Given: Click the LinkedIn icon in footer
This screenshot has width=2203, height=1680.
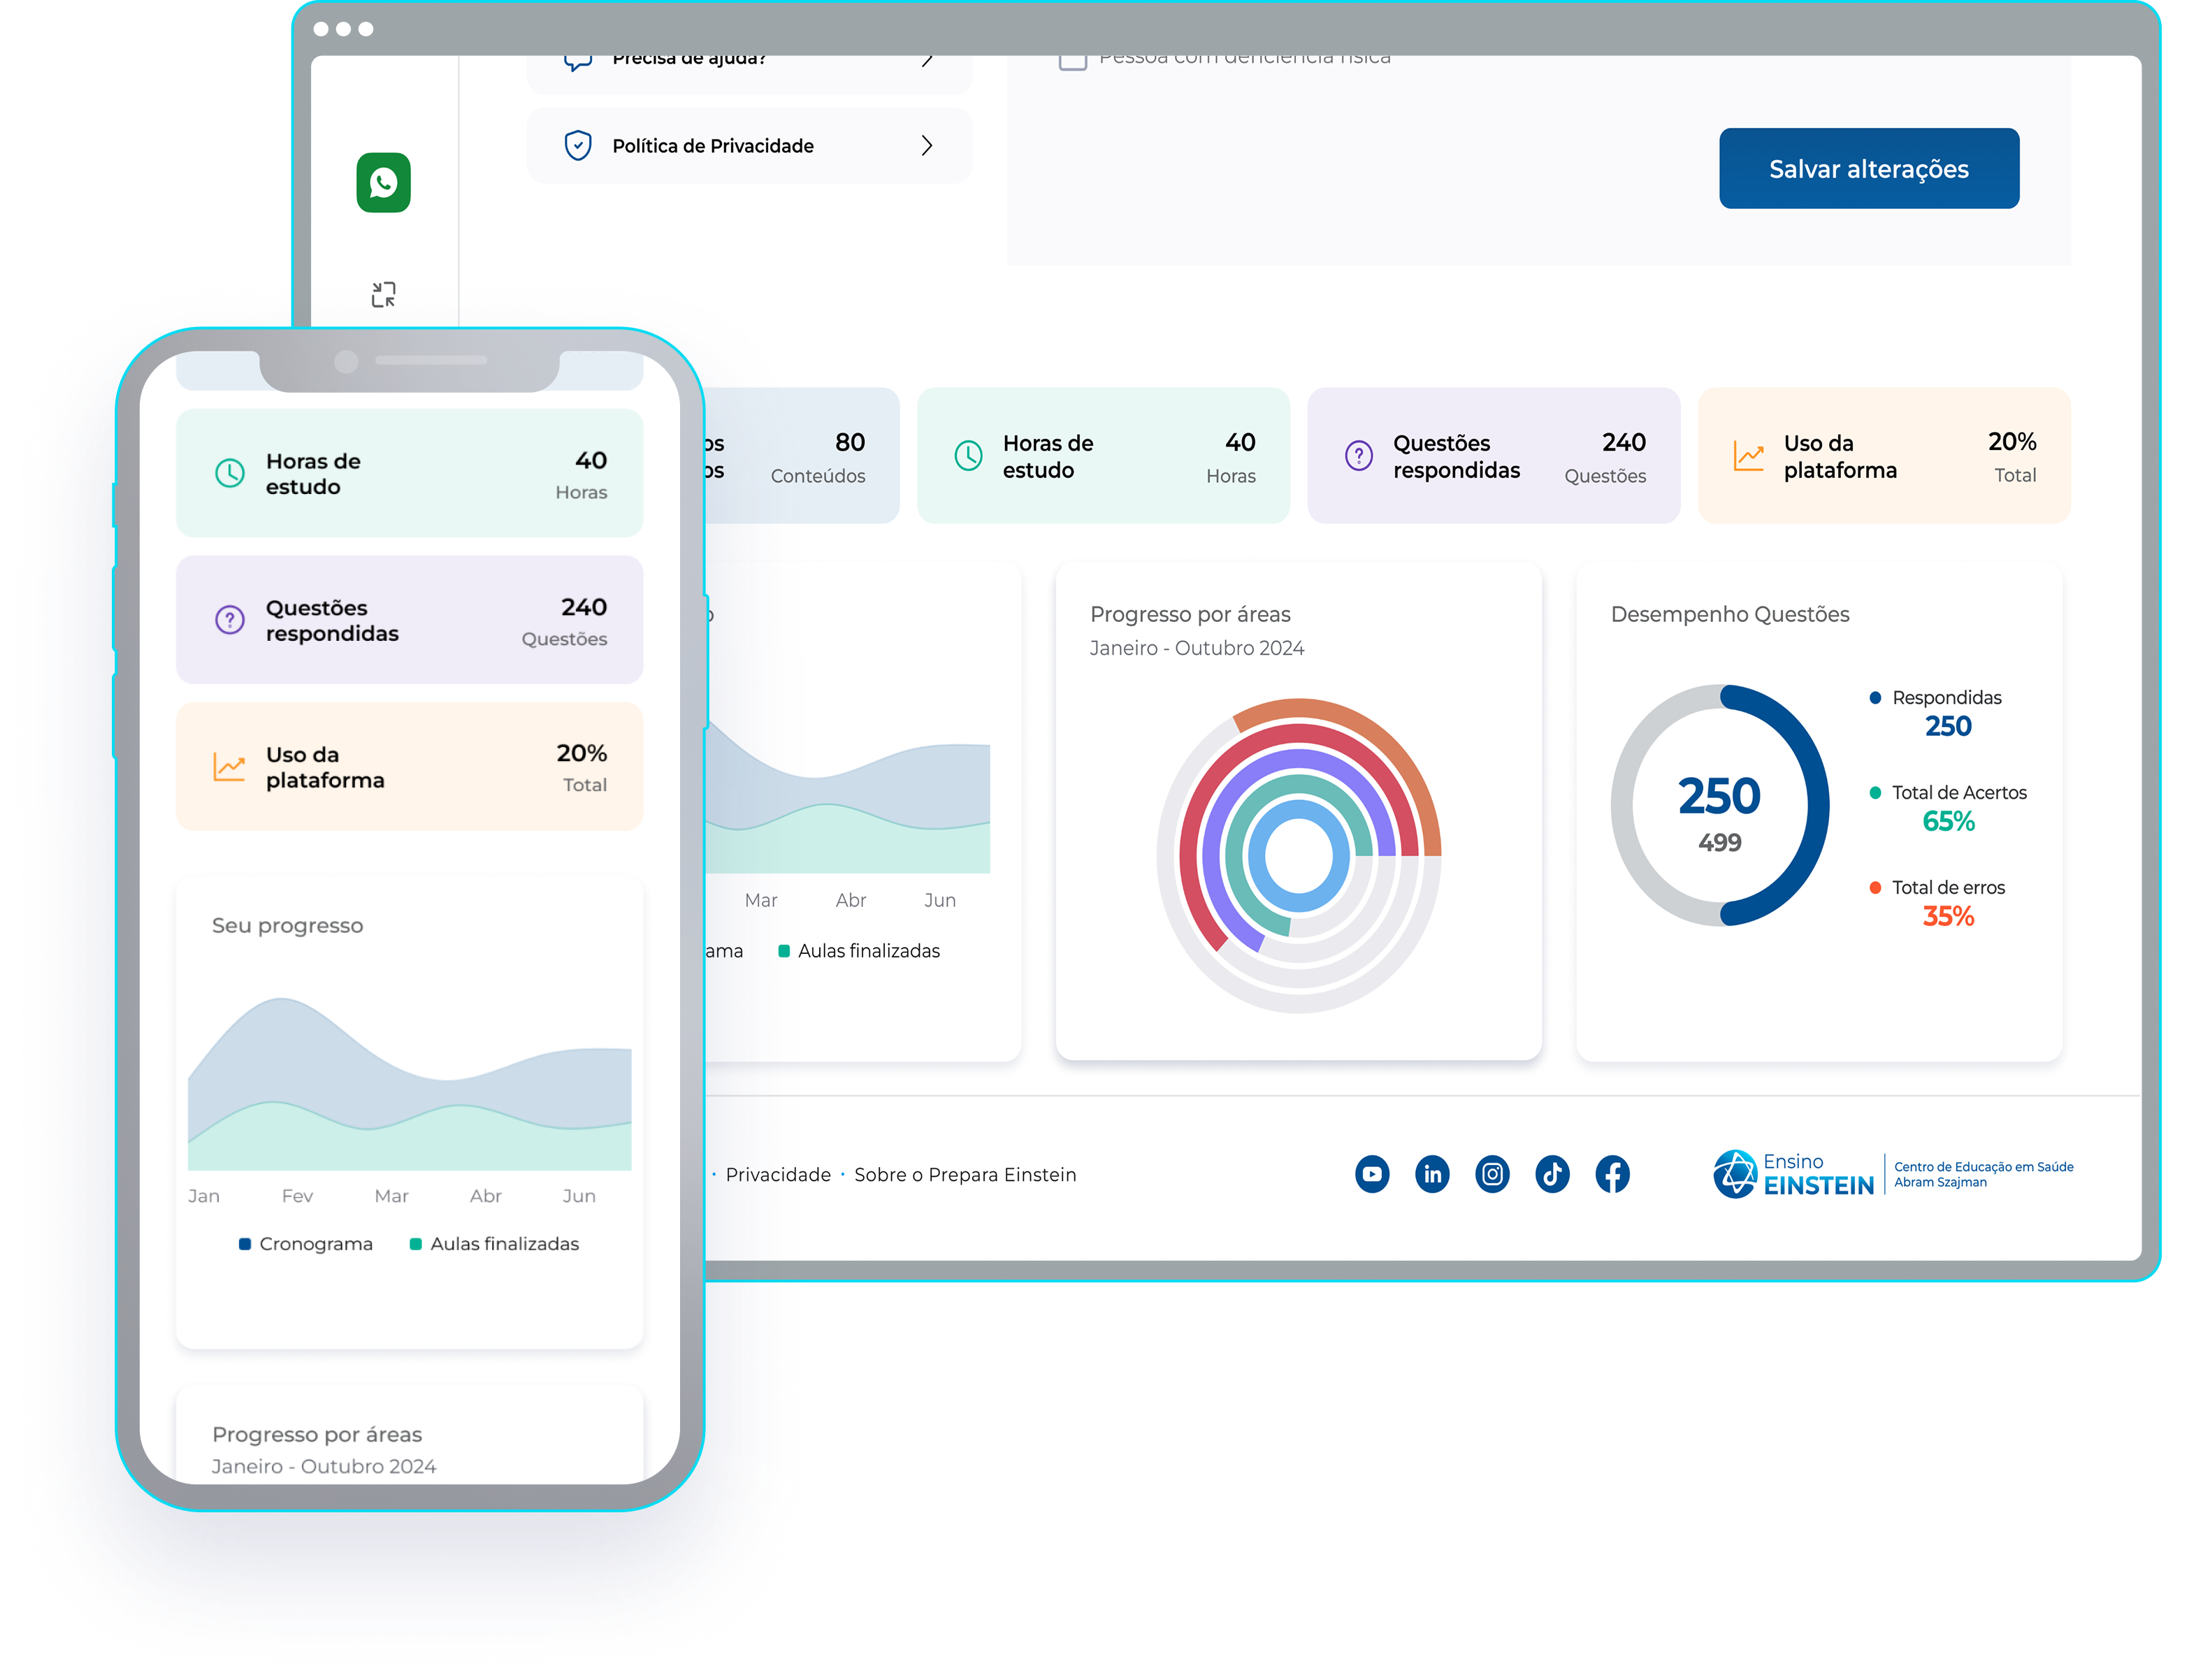Looking at the screenshot, I should coord(1432,1174).
